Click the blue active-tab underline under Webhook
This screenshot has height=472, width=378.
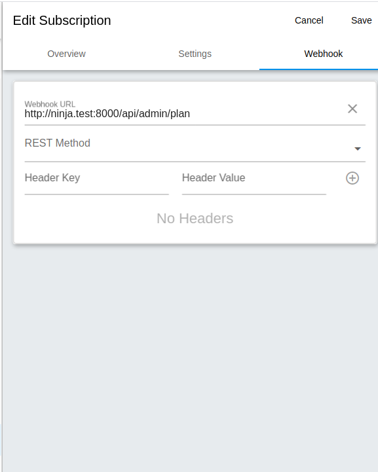[x=318, y=69]
